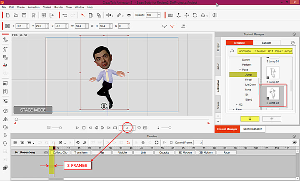
Task: Jump to the start frame
Action: coord(90,128)
